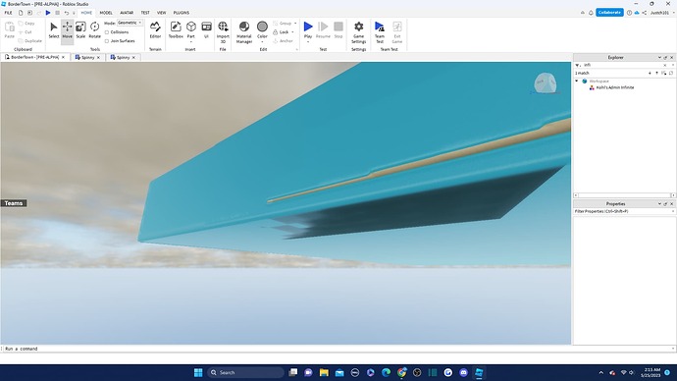Click the view selector cube gizmo
The image size is (677, 381).
tap(545, 82)
